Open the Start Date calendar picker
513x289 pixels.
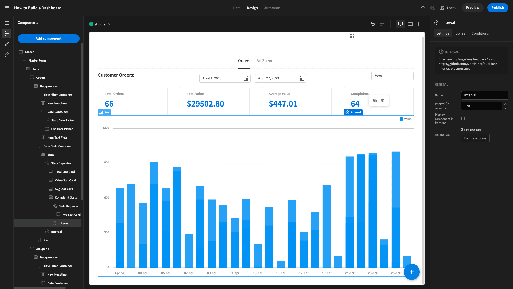[x=246, y=78]
